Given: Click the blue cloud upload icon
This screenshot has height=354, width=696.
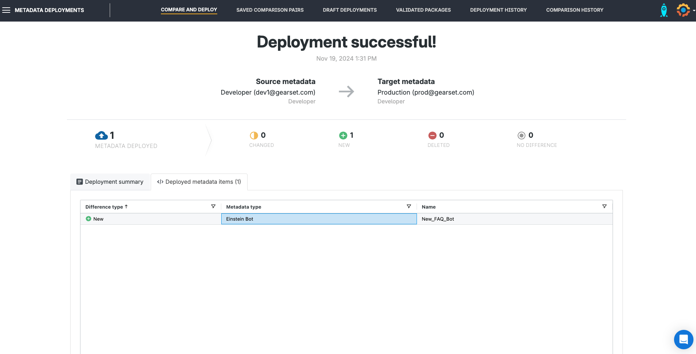Looking at the screenshot, I should coord(101,136).
